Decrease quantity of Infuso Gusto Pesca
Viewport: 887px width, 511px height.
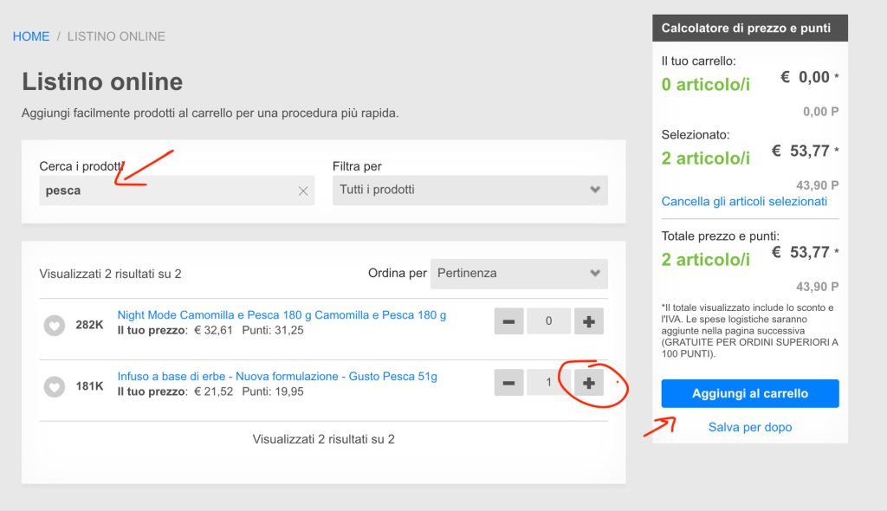tap(508, 383)
